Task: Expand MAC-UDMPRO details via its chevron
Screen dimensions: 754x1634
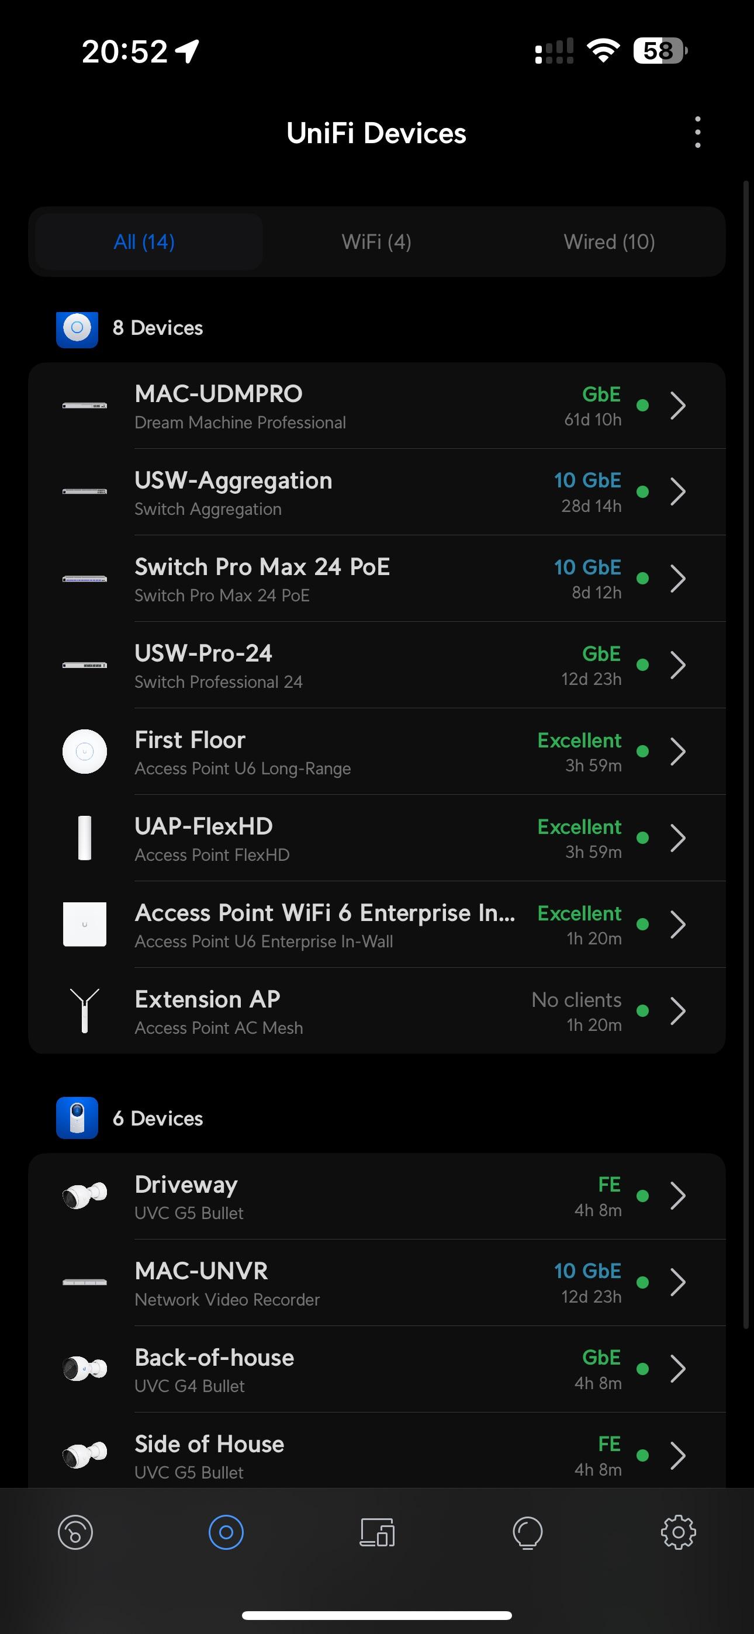Action: (x=678, y=406)
